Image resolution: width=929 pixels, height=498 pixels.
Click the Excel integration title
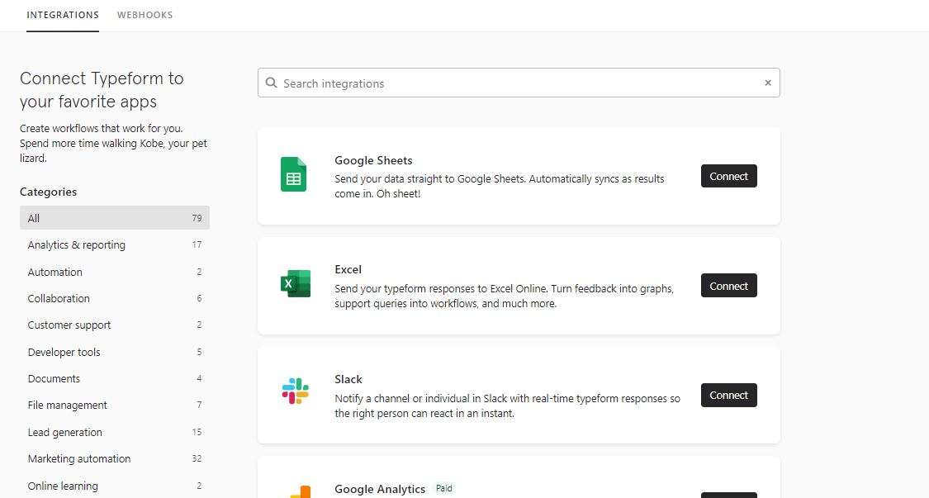coord(348,269)
